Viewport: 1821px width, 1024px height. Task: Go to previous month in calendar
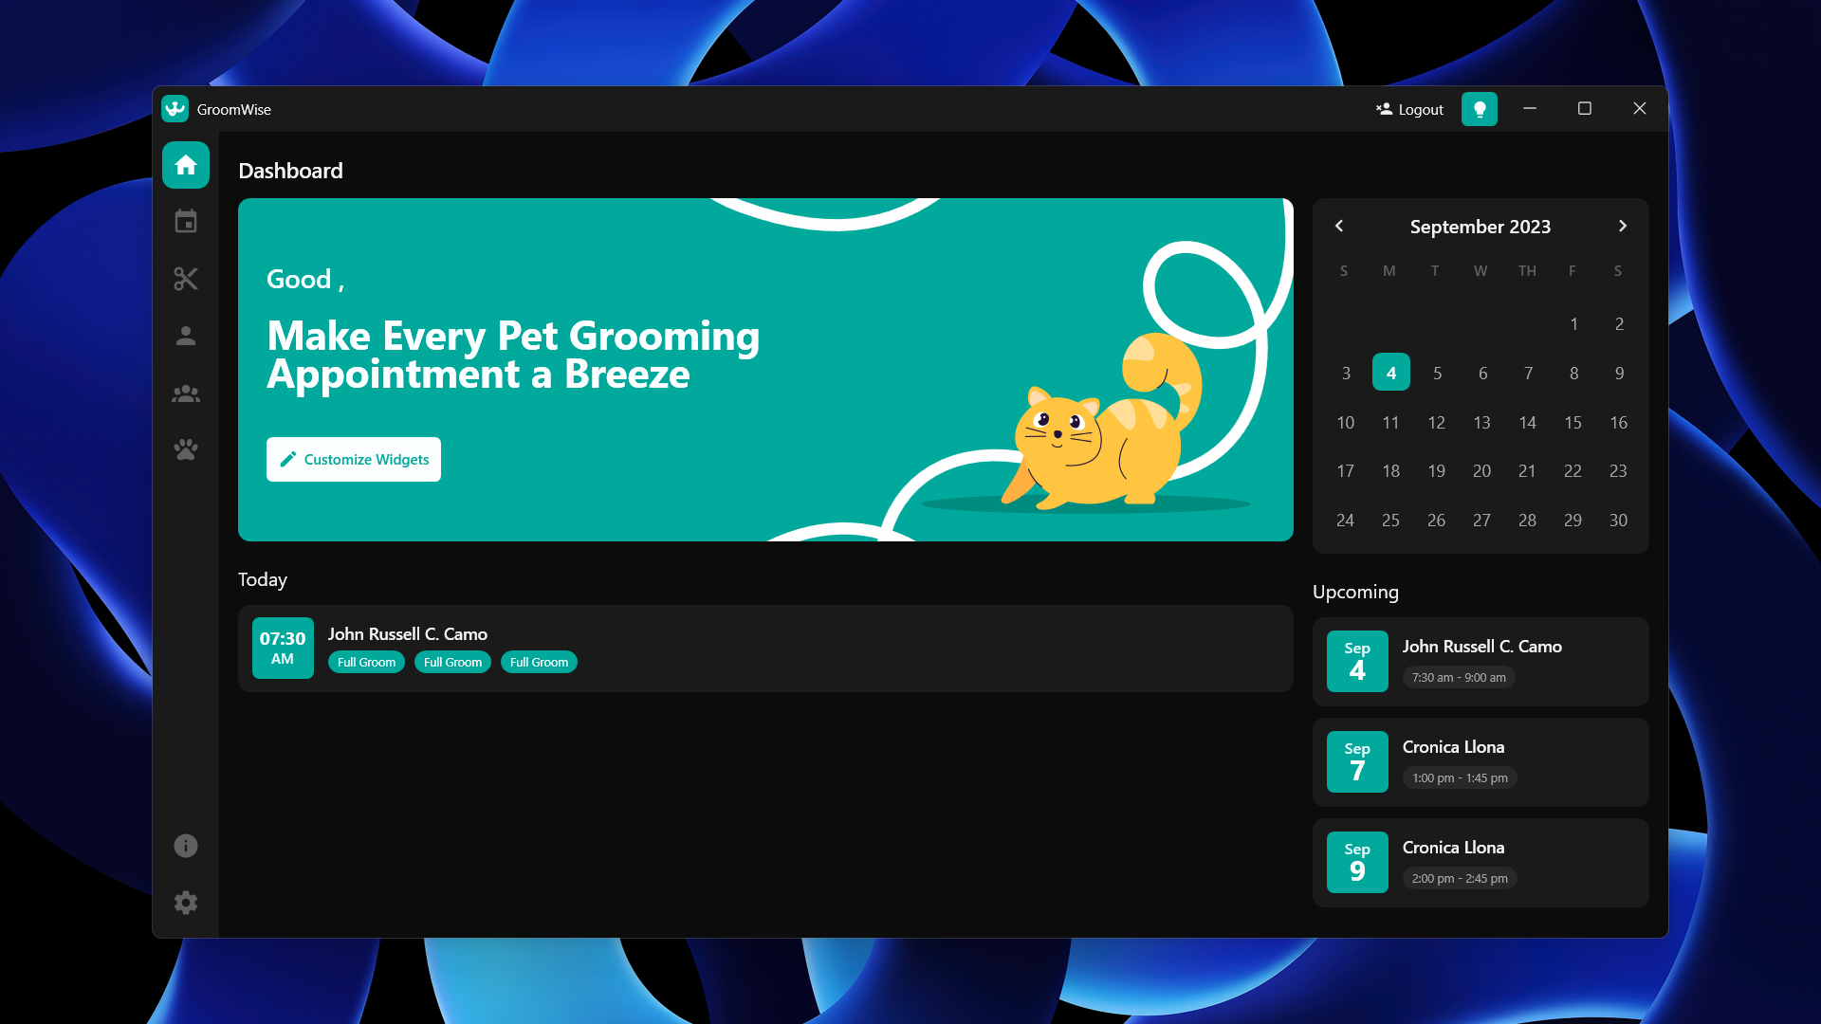tap(1339, 226)
